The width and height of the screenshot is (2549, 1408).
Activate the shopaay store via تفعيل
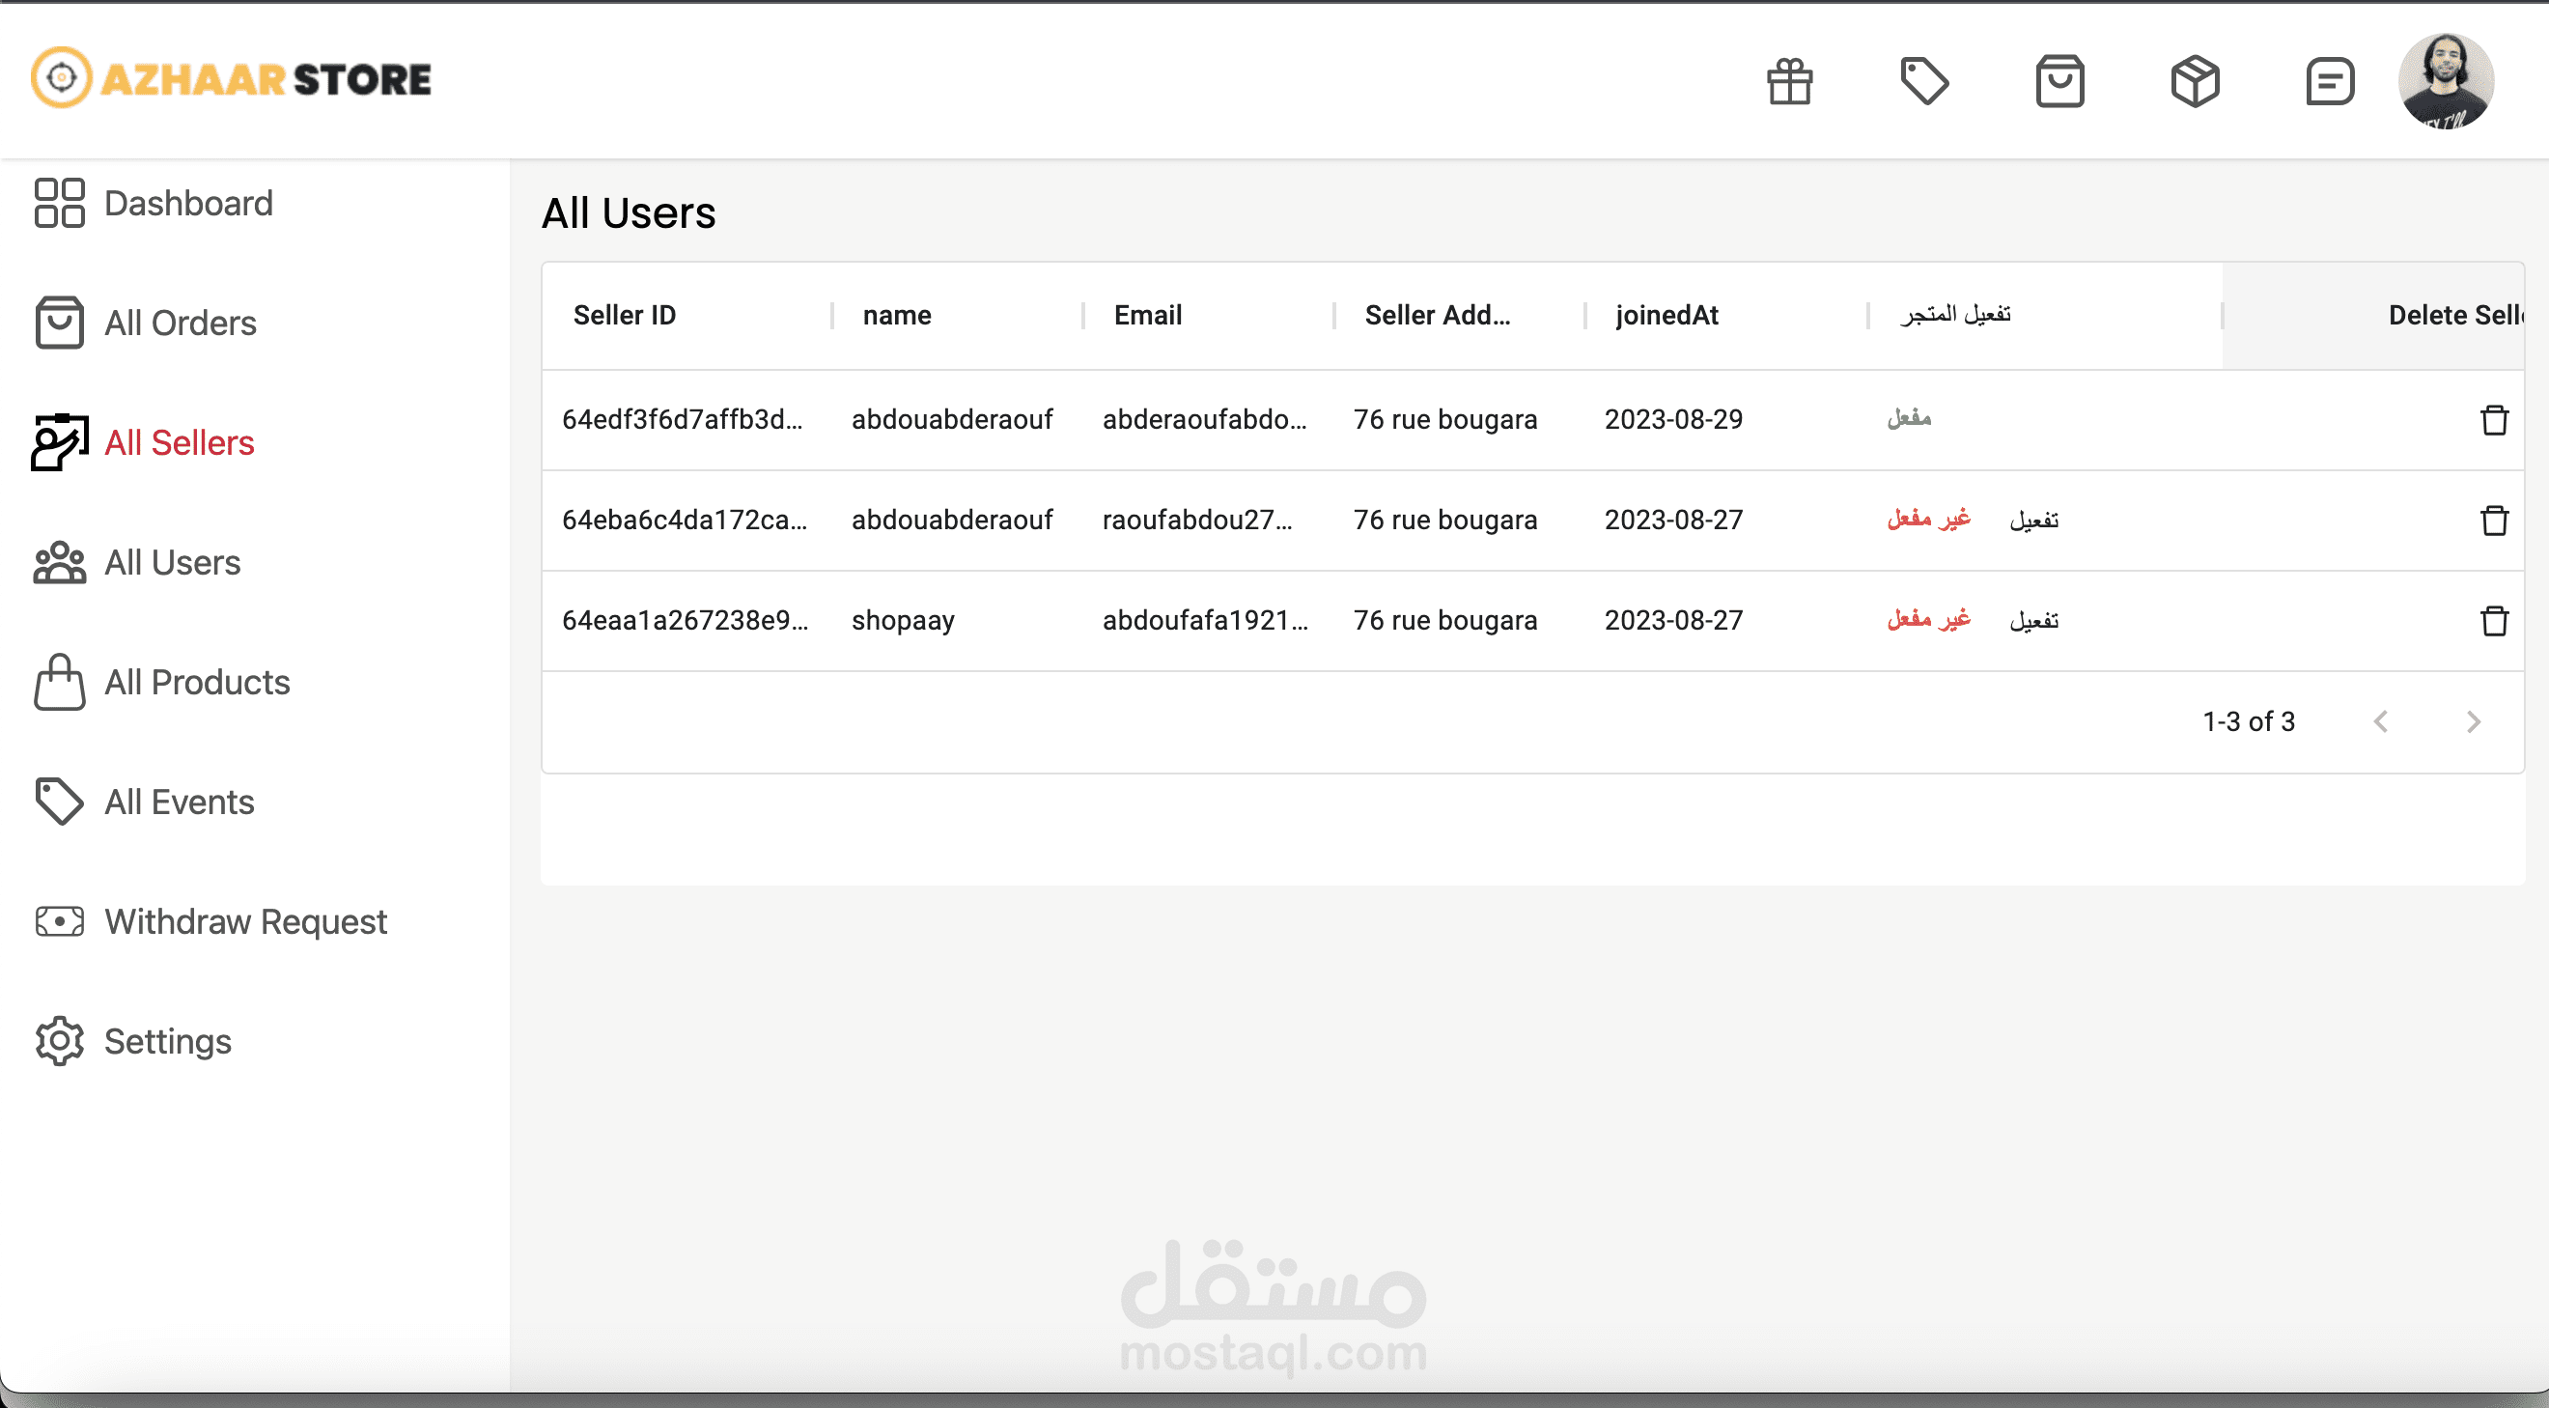point(2033,620)
